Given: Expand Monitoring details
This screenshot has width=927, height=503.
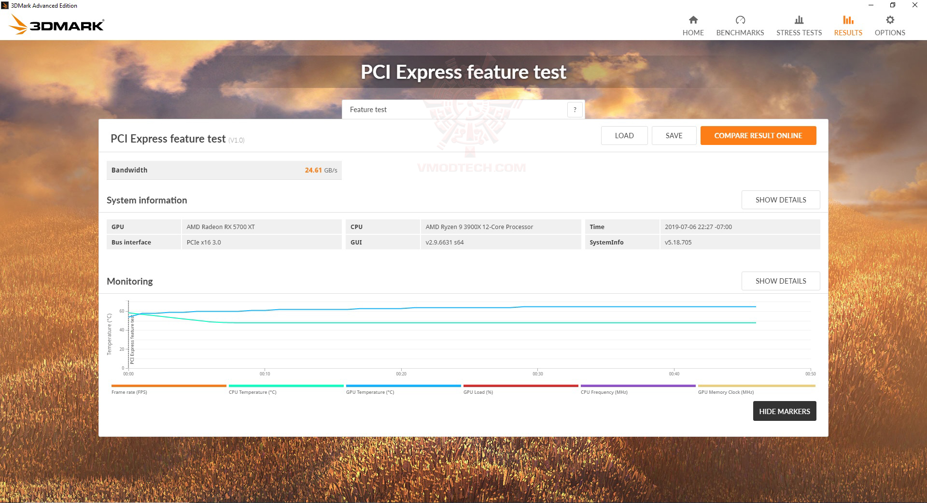Looking at the screenshot, I should click(780, 281).
